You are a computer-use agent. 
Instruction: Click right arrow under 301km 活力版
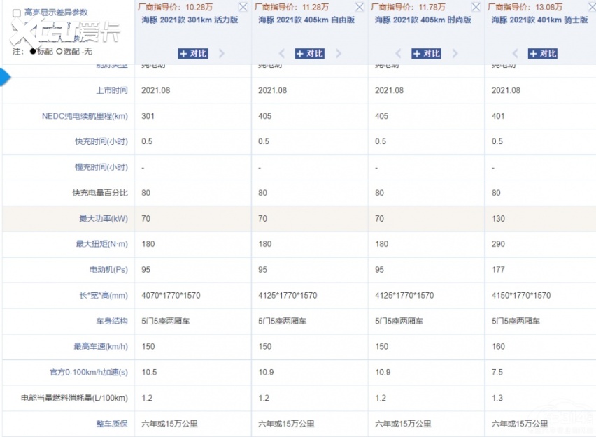coord(222,53)
